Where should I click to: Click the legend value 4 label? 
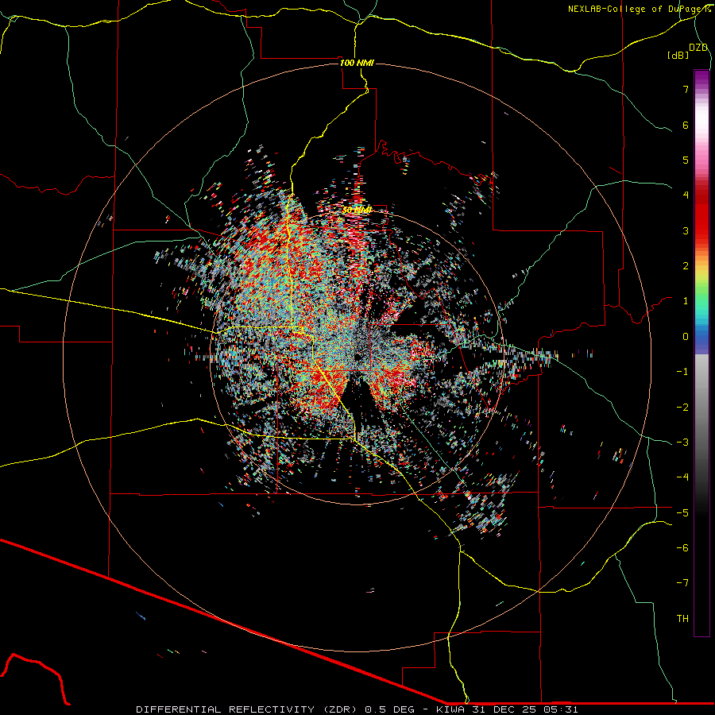click(x=686, y=195)
